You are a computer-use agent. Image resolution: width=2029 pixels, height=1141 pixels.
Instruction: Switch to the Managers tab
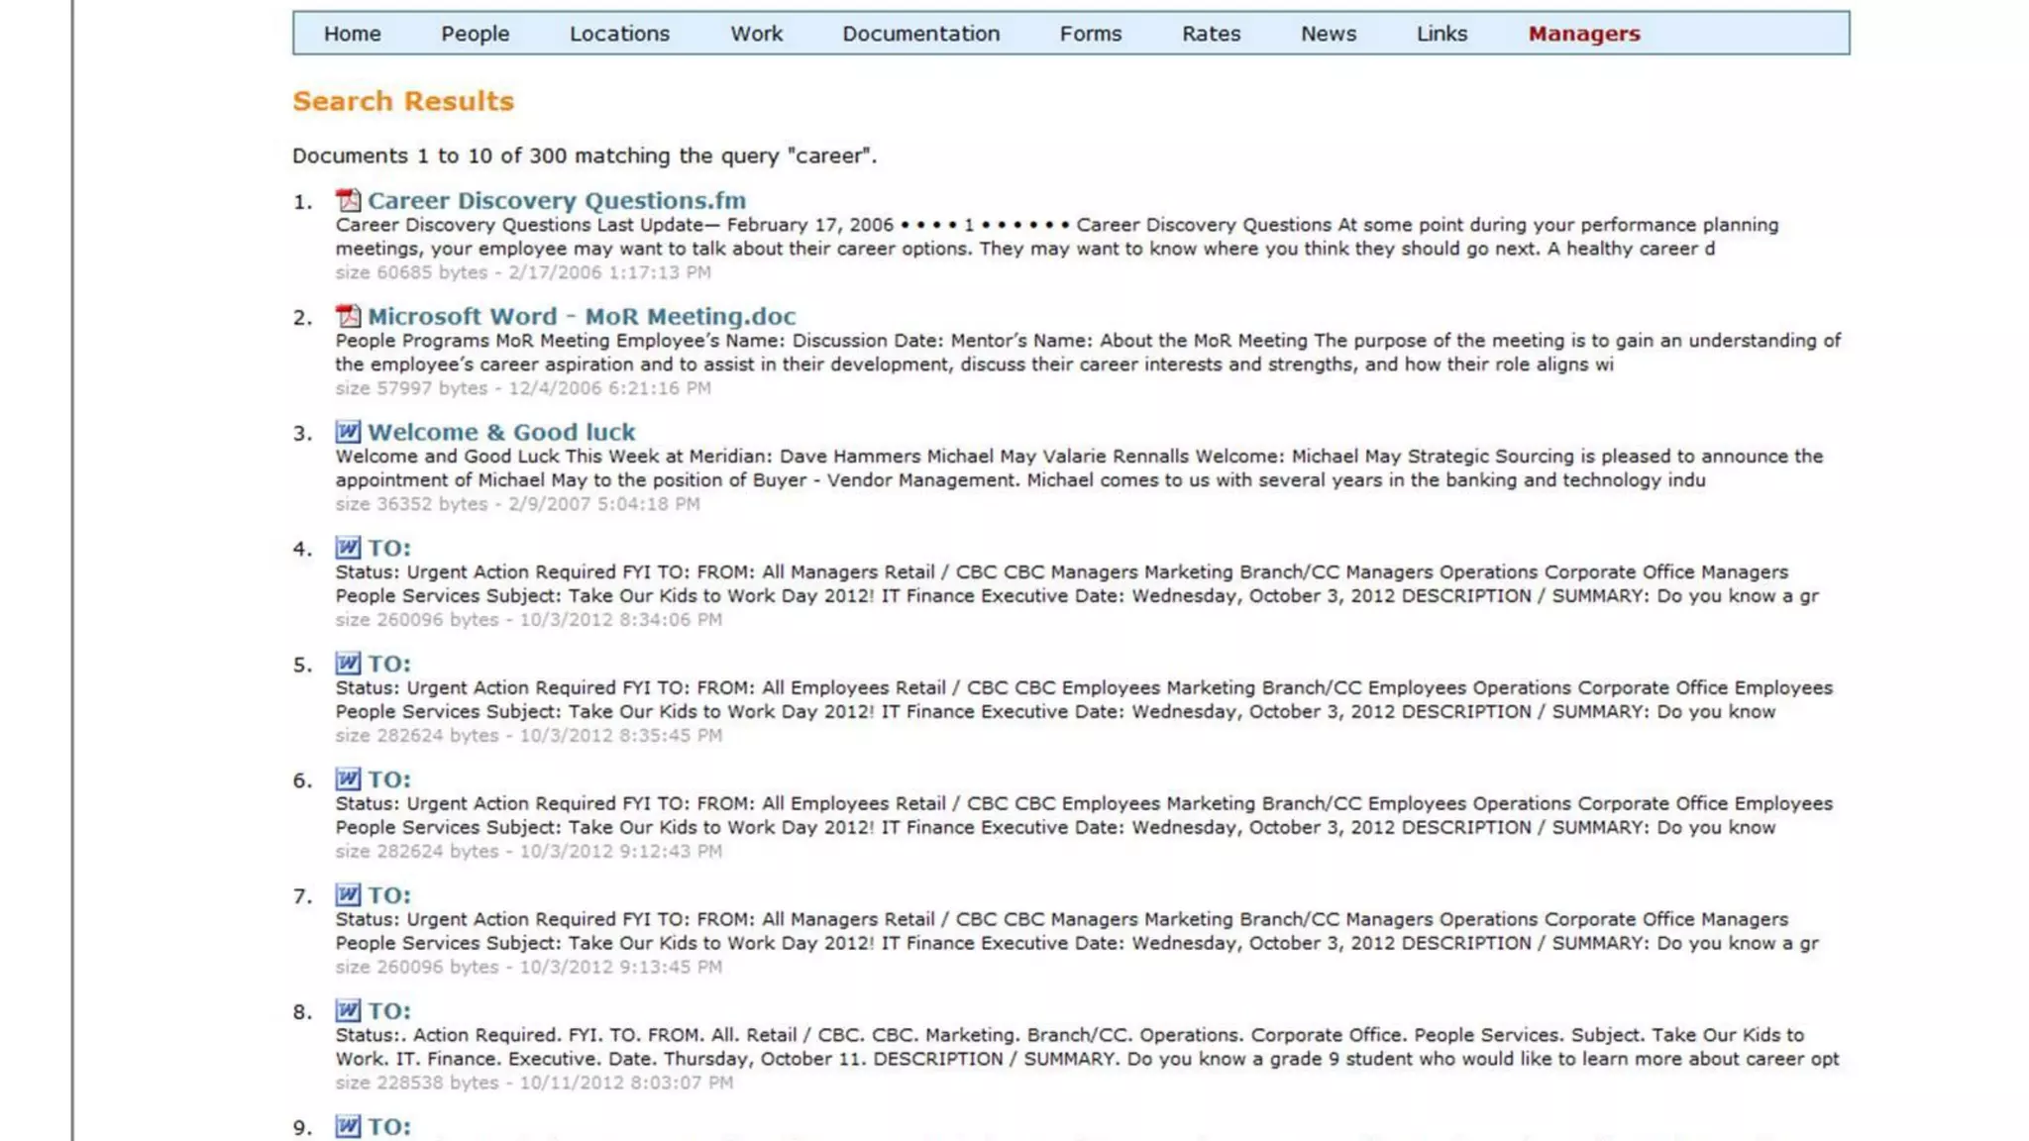click(1583, 34)
